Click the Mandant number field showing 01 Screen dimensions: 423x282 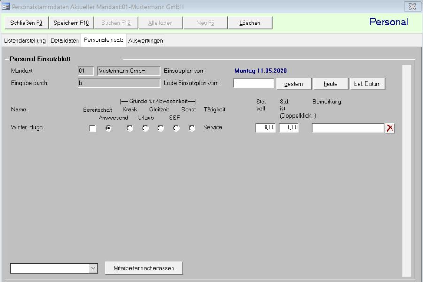(86, 71)
